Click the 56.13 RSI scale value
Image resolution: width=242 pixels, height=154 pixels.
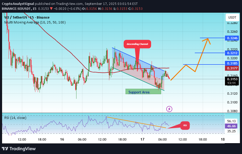(x=231, y=121)
